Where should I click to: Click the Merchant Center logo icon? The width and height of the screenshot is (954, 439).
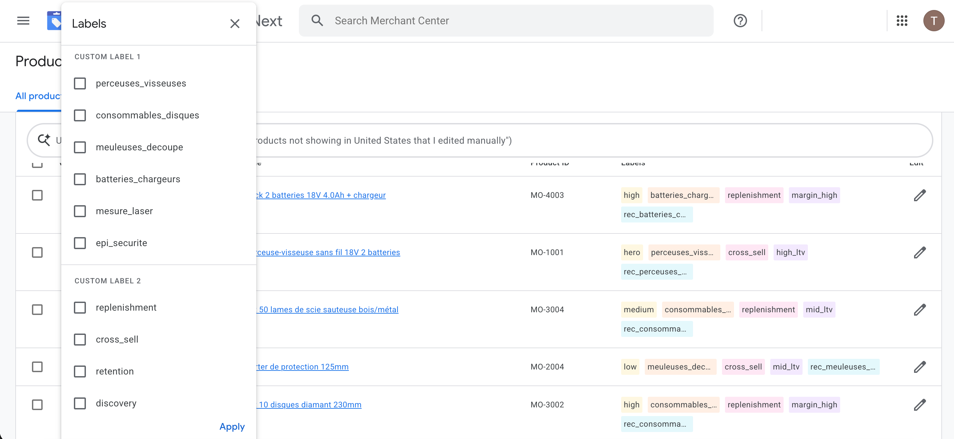pos(54,21)
